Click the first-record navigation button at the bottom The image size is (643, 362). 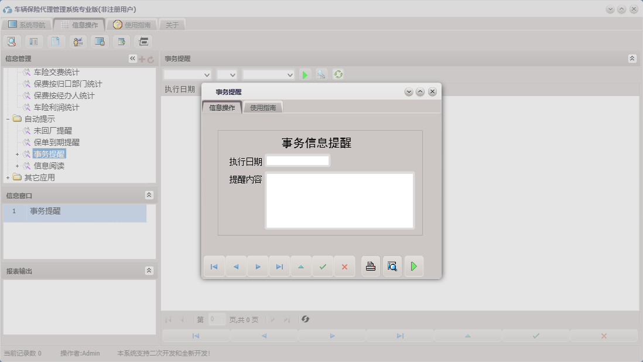(x=196, y=336)
